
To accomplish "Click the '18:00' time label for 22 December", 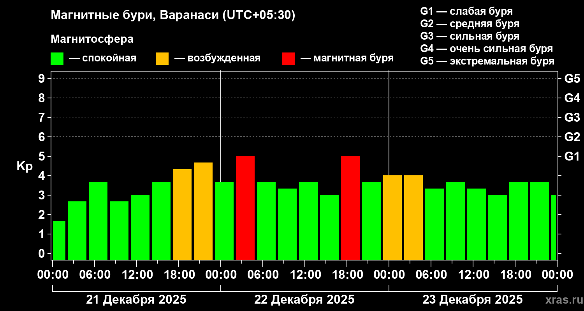I will pos(347,274).
